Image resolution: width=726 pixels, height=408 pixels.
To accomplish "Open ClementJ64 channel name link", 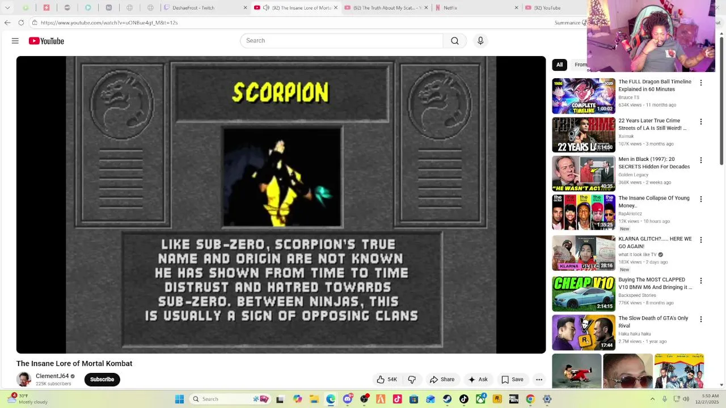I will click(x=52, y=376).
